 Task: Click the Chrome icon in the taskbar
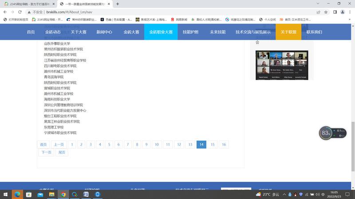pos(63,194)
